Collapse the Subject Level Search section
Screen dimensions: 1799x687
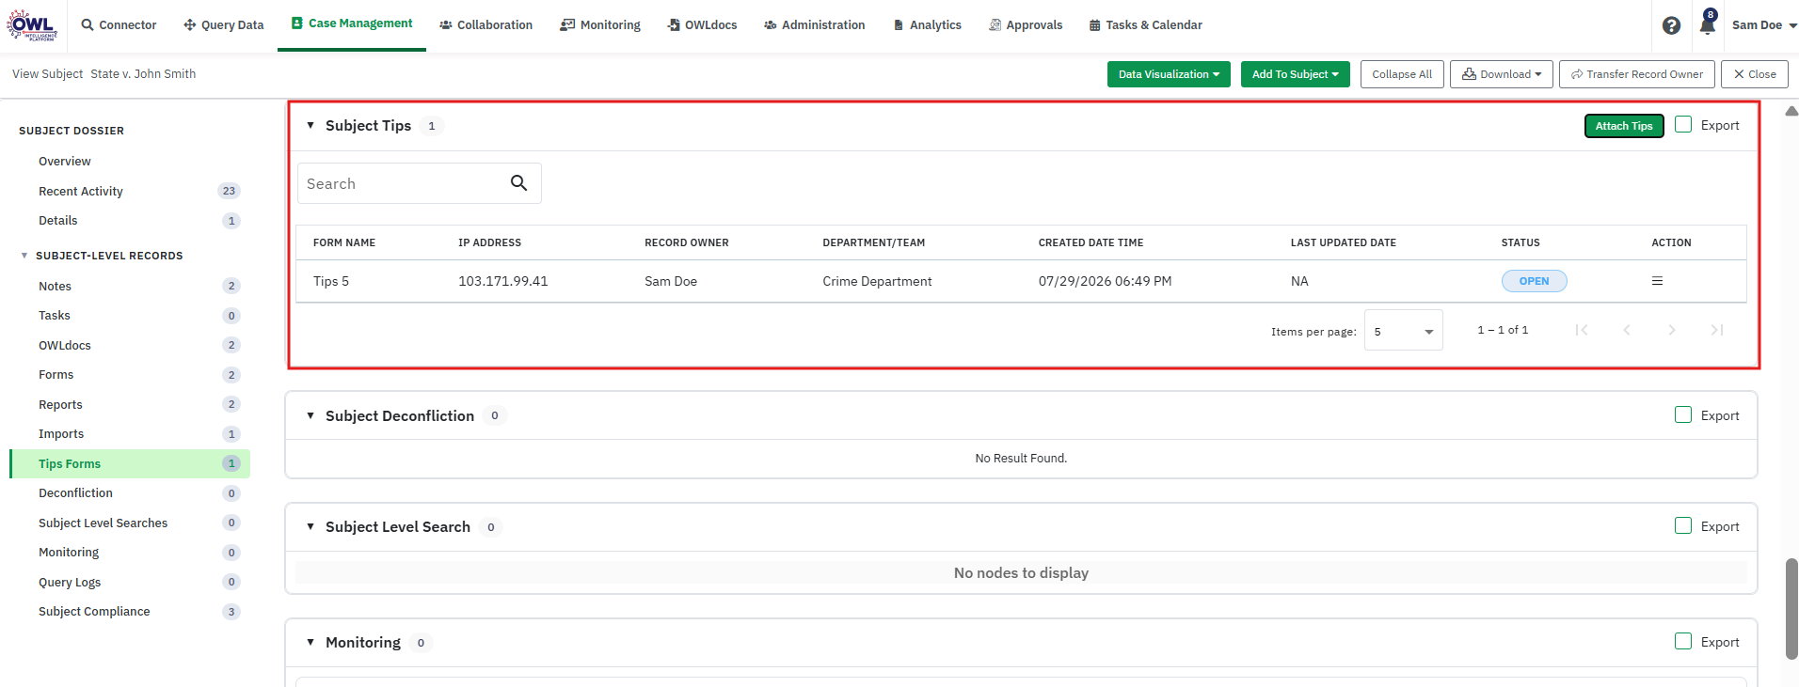tap(310, 526)
